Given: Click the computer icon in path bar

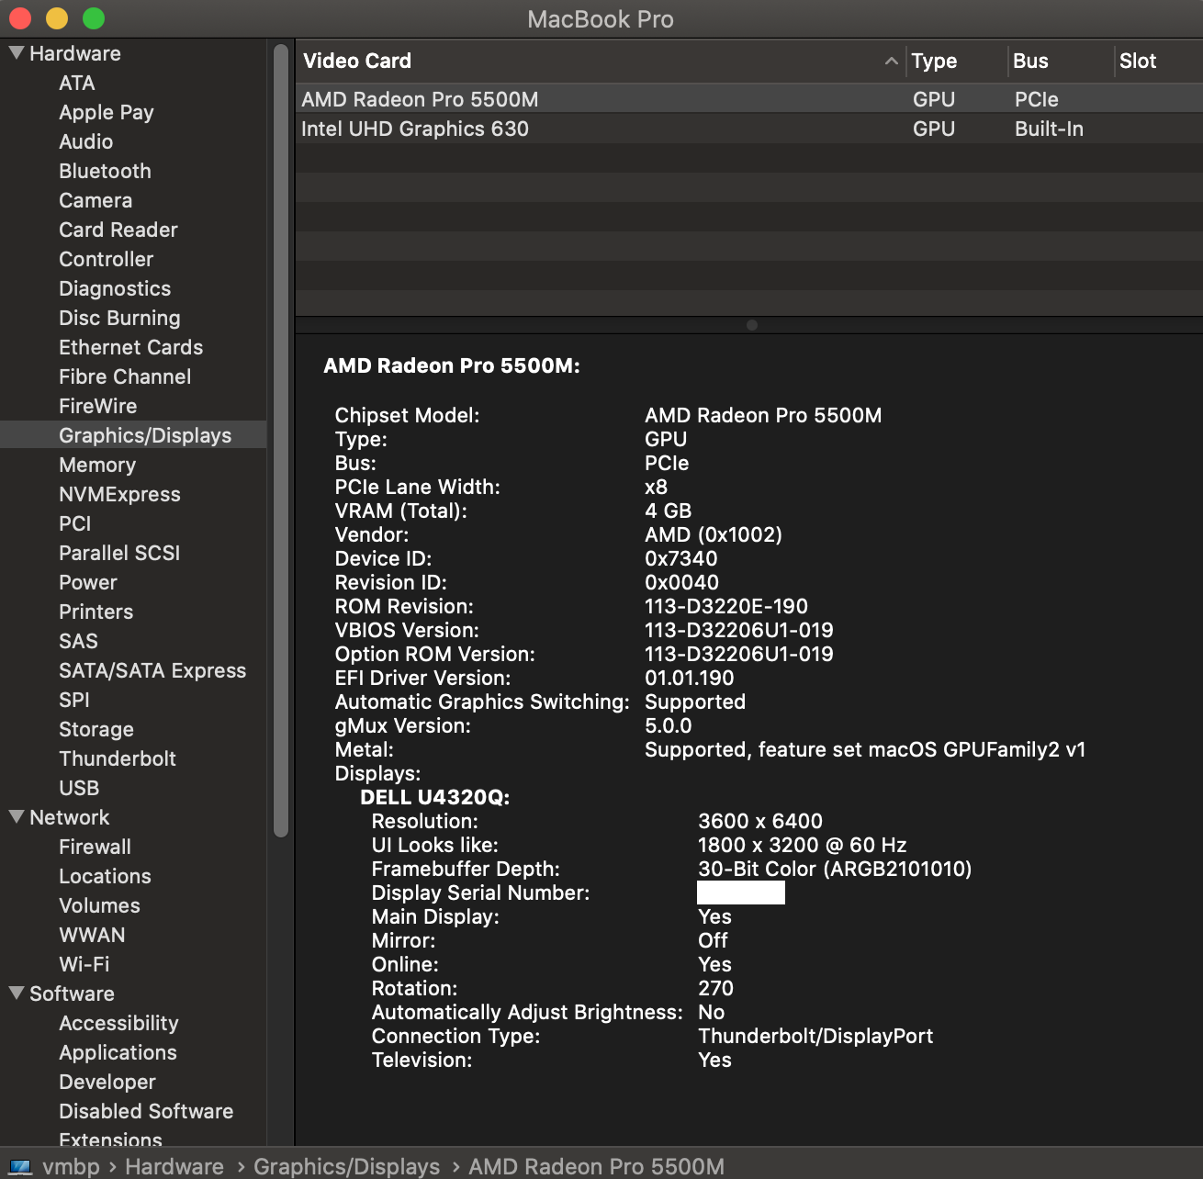Looking at the screenshot, I should point(20,1167).
